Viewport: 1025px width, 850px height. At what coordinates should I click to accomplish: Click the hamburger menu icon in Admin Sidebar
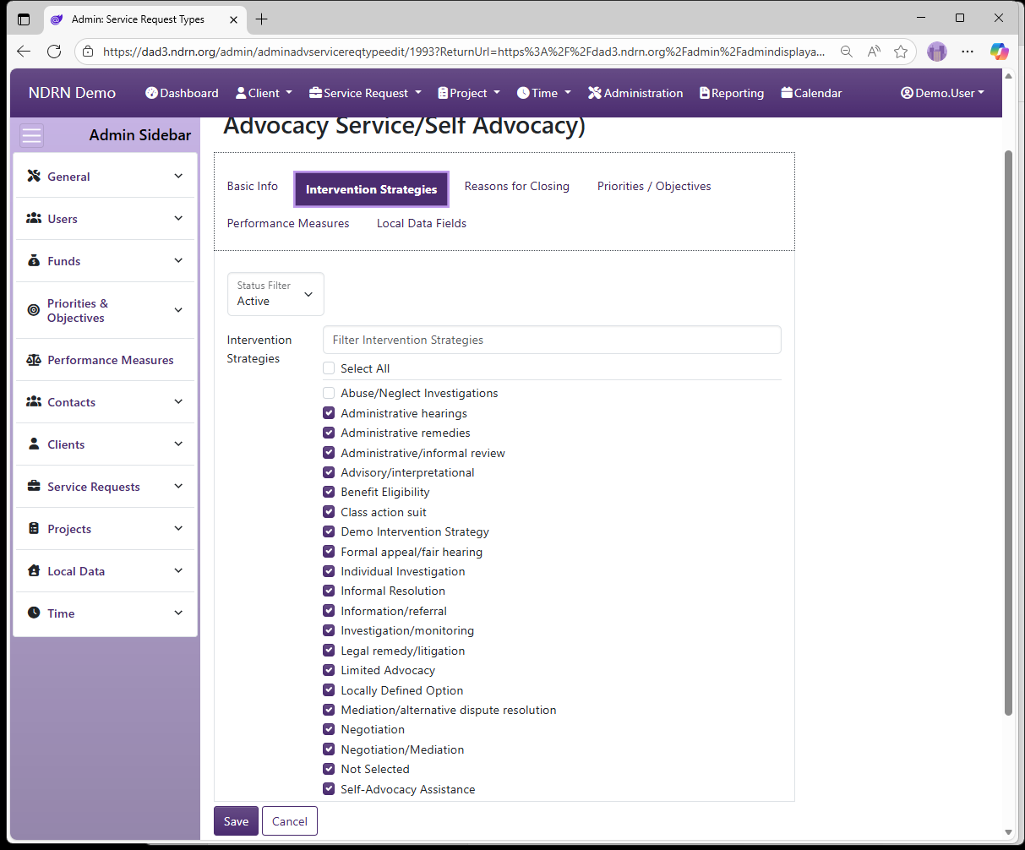tap(32, 135)
